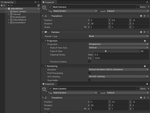Disable the Camera component checkbox
This screenshot has width=150, height=113.
pos(49,32)
